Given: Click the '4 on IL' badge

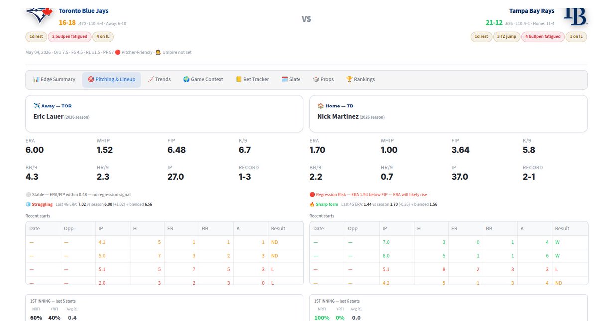Looking at the screenshot, I should pos(103,36).
